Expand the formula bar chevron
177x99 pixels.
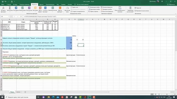[x=176, y=16]
